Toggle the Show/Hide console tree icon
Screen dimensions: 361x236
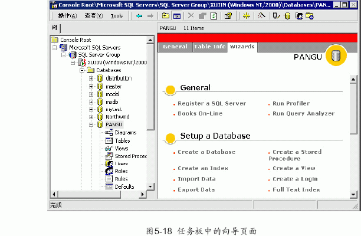177,16
